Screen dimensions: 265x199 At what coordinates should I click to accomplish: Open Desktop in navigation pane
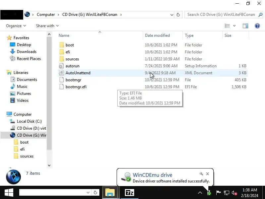click(24, 45)
